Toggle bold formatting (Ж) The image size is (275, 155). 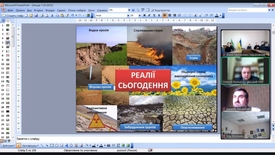(x=144, y=15)
